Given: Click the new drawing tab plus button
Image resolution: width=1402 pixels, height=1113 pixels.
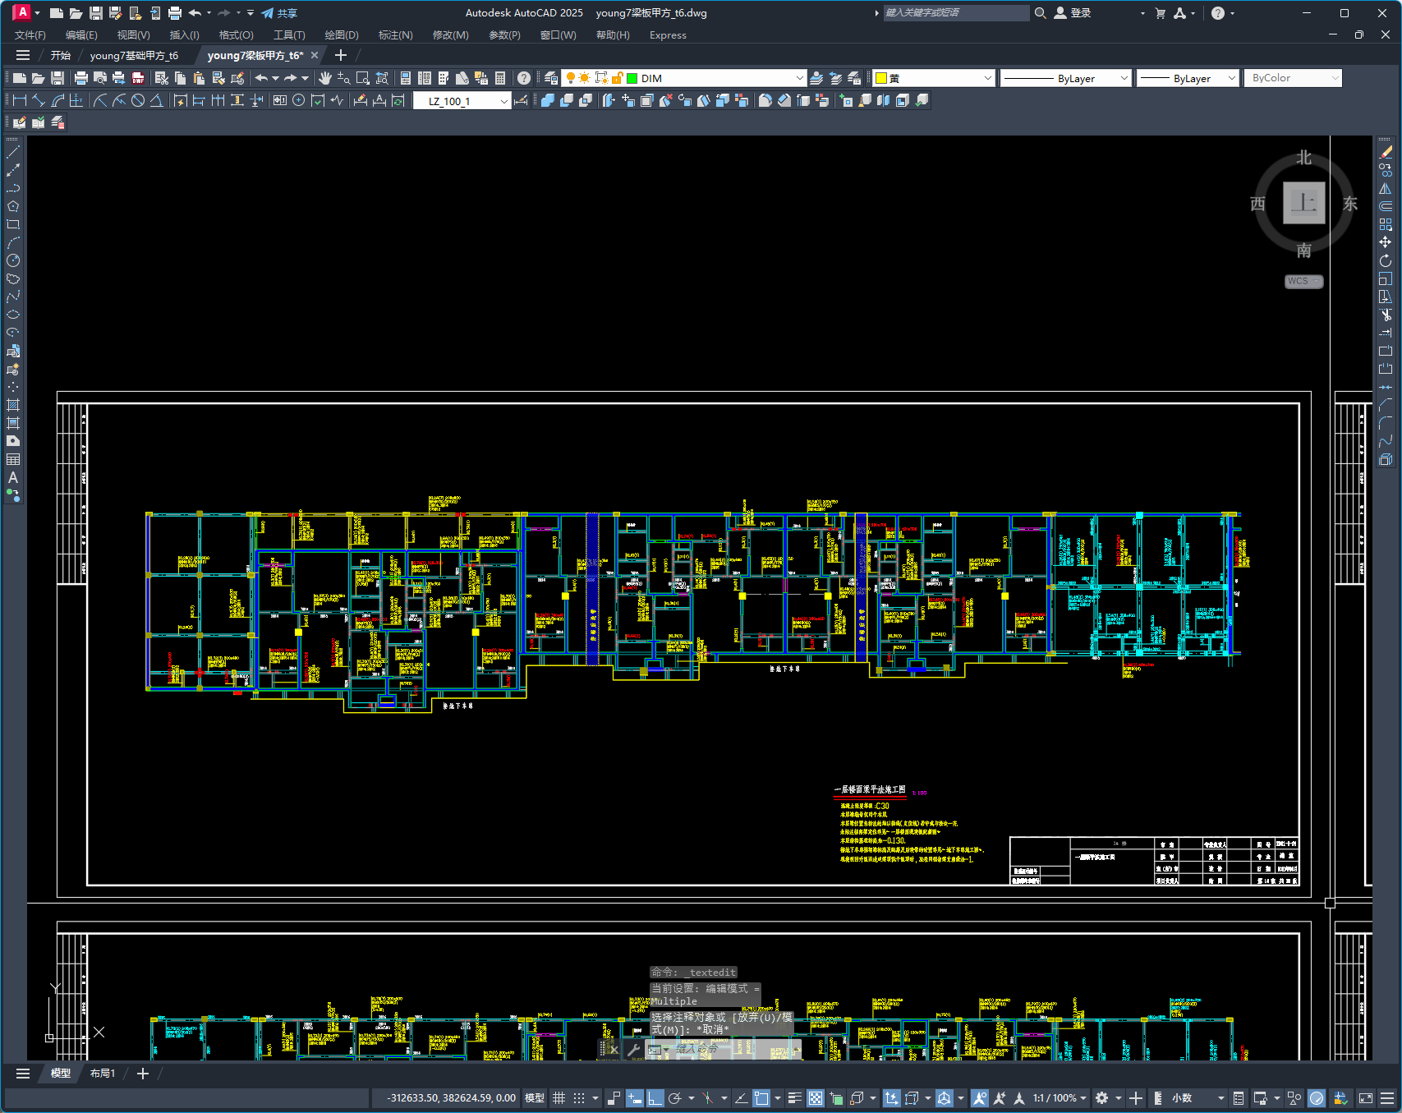Looking at the screenshot, I should click(341, 55).
